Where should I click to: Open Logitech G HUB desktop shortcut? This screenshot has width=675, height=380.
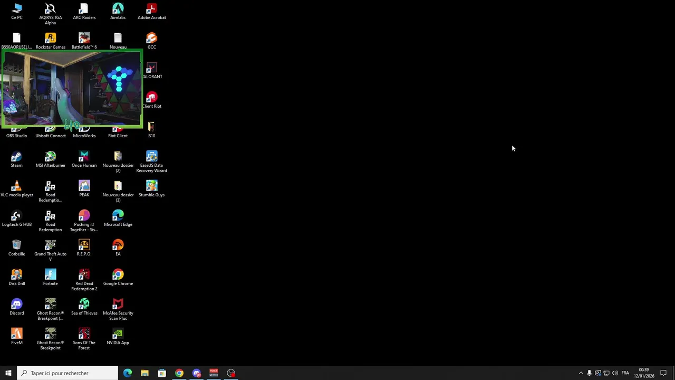coord(17,218)
